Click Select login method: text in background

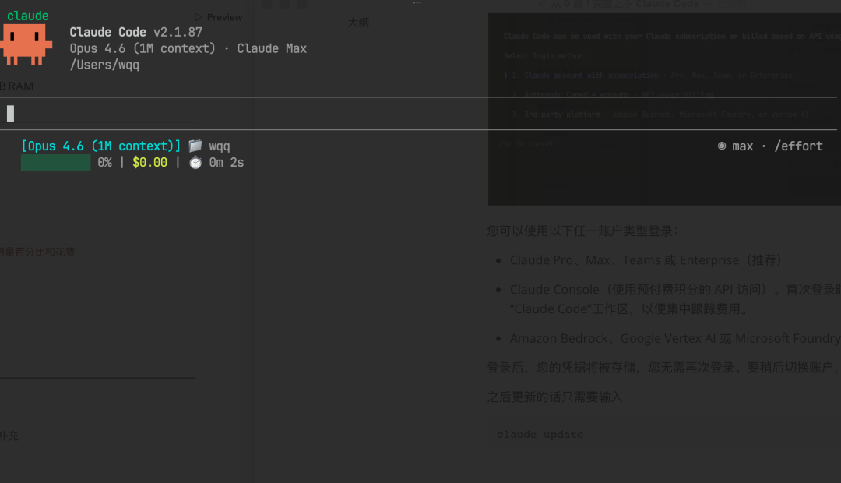point(545,56)
